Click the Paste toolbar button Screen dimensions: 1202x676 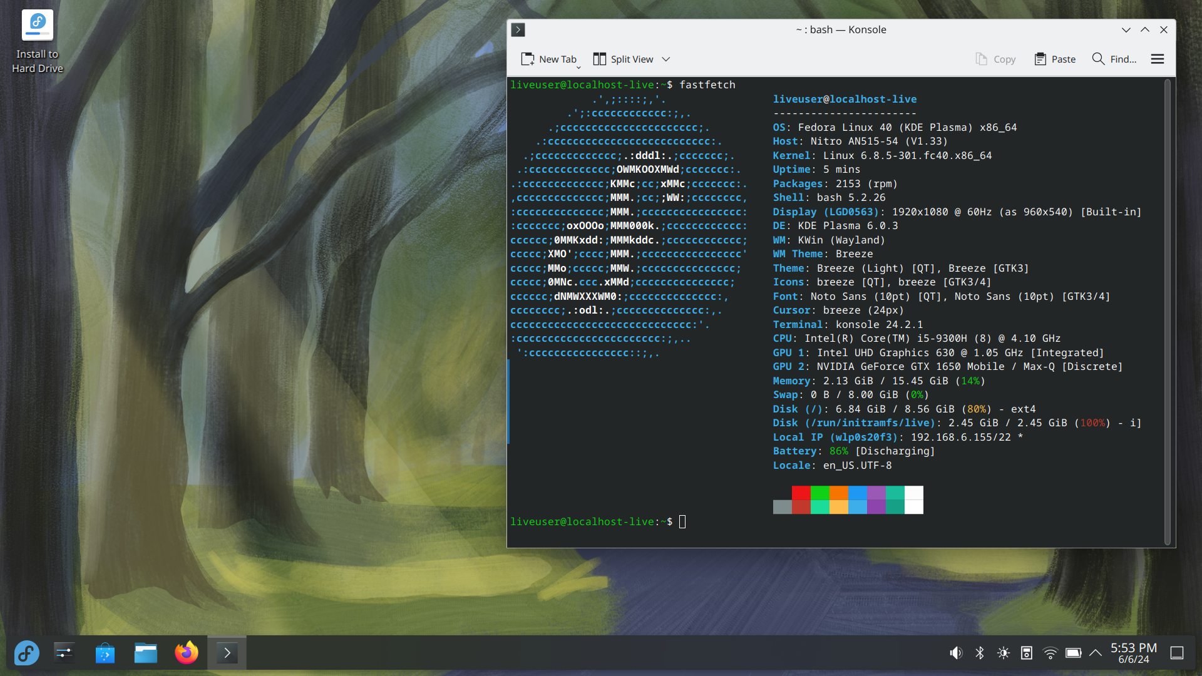1055,59
